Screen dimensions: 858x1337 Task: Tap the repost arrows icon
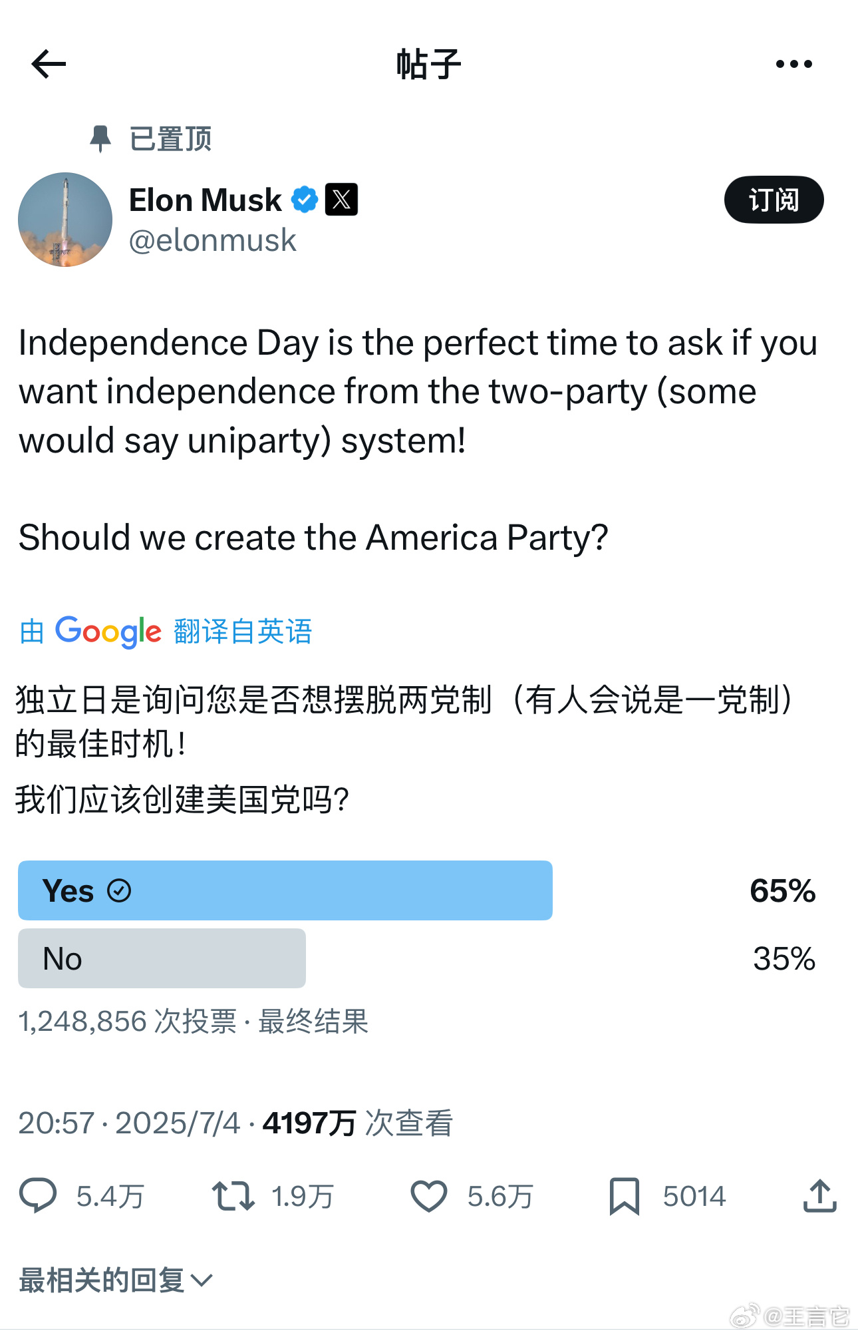click(233, 1196)
